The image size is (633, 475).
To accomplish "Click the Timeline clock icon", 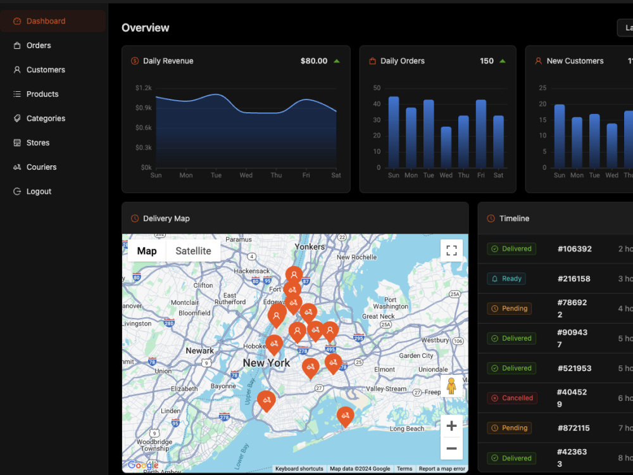I will tap(491, 218).
